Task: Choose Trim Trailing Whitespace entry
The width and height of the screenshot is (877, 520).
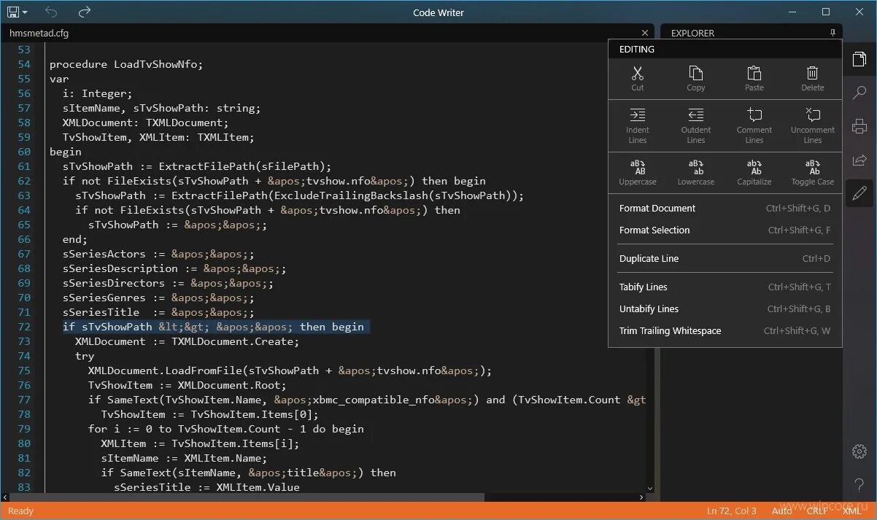Action: (725, 330)
